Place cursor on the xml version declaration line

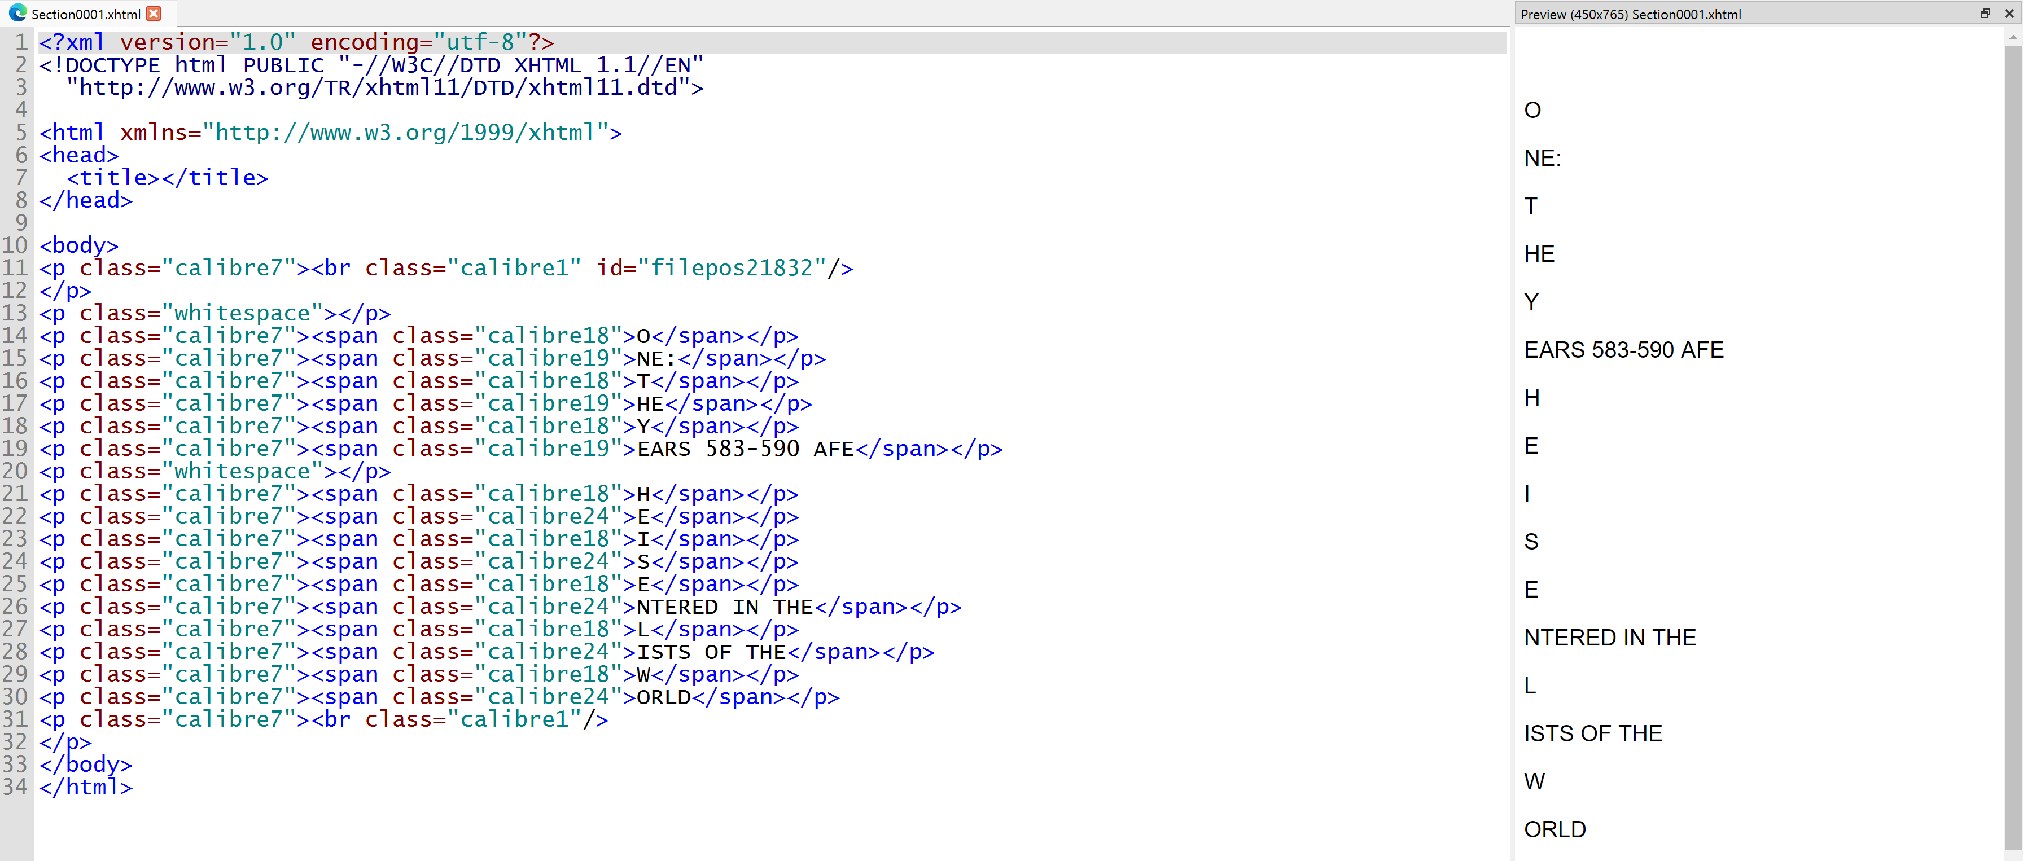(297, 42)
